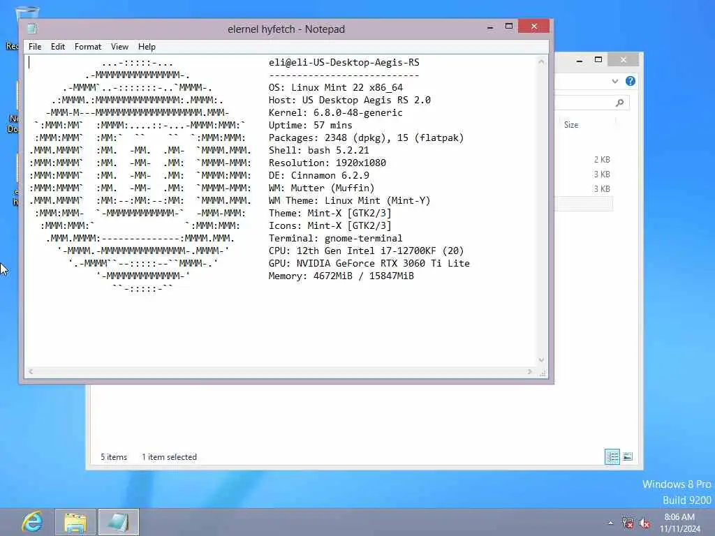Click the Explorer search magnifier icon
715x536 pixels.
[619, 103]
